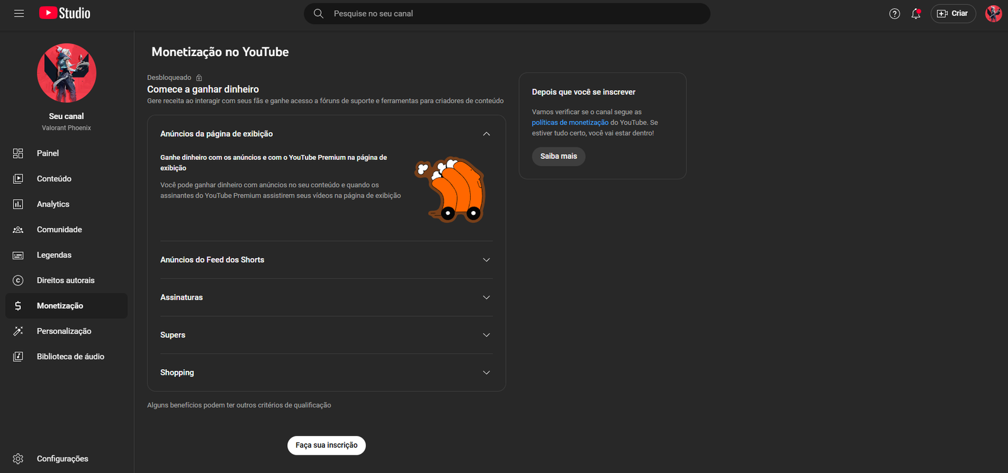Click the Anúncios do Feed dos Shorts title
Viewport: 1008px width, 473px height.
click(212, 259)
